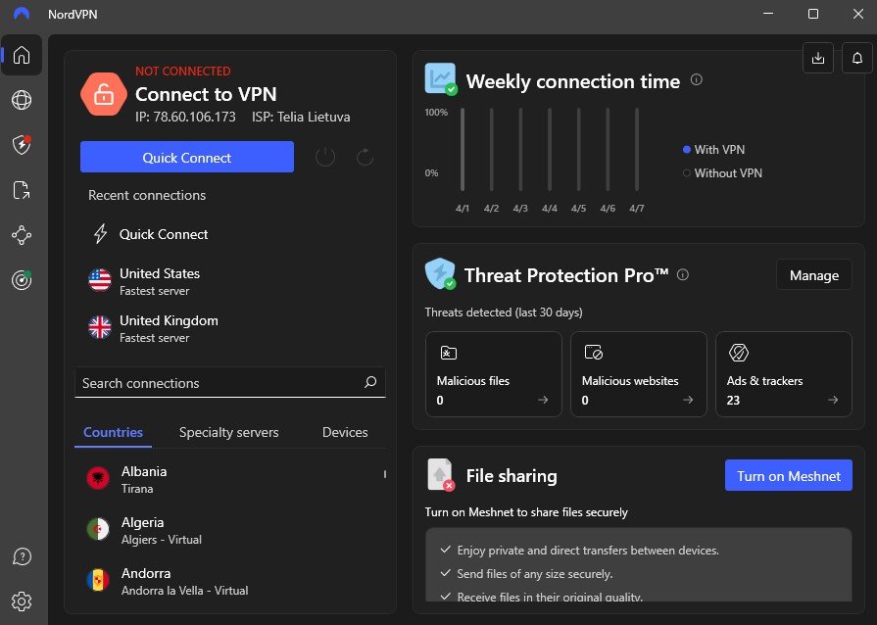
Task: Open file sharing sidebar icon
Action: click(22, 190)
